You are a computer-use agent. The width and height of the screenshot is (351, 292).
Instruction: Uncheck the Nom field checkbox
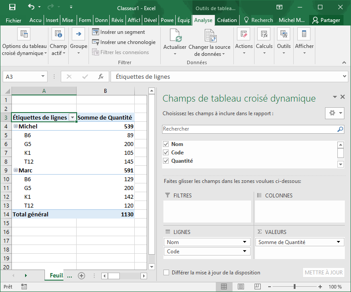tap(166, 144)
